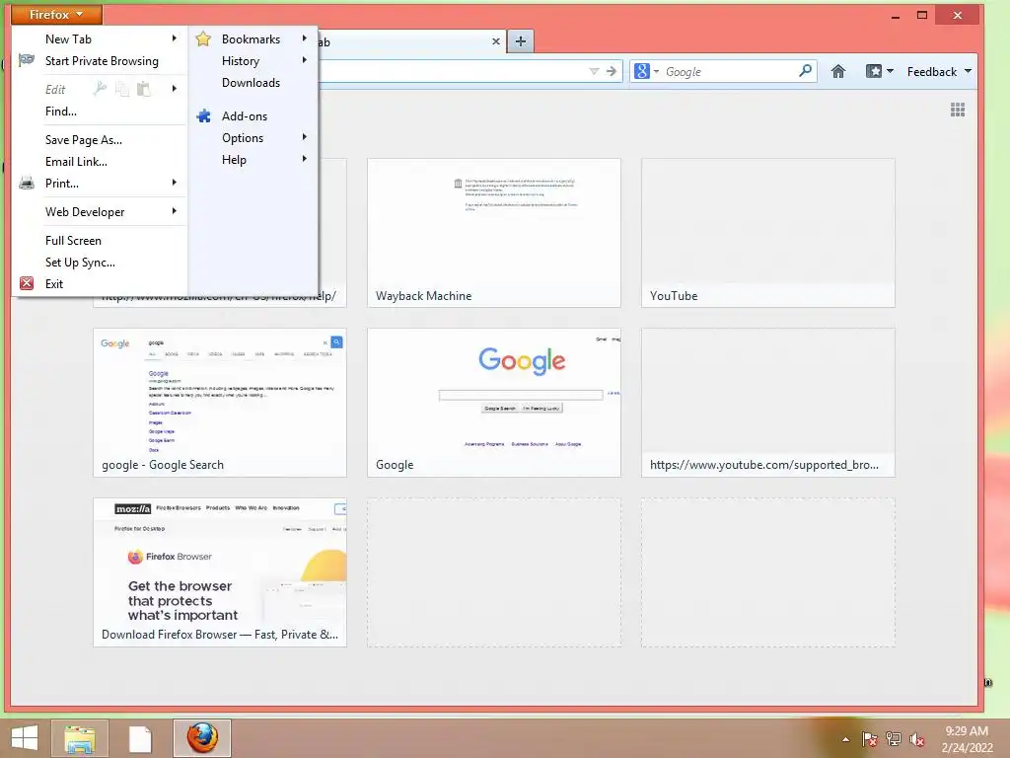
Task: Click the copy icon in Edit row
Action: (121, 89)
